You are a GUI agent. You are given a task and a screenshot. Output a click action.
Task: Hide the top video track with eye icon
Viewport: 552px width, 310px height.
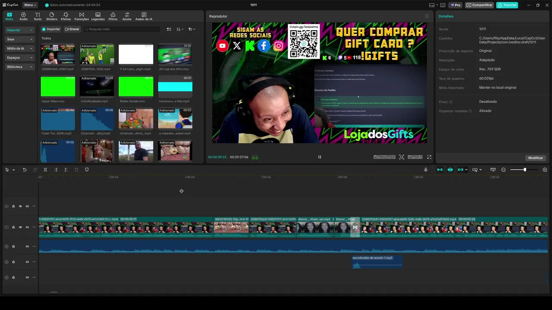20,206
